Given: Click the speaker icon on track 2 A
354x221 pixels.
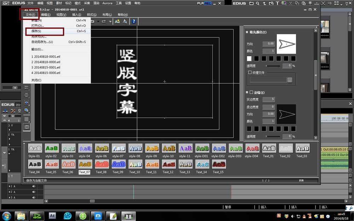Looking at the screenshot, I should tap(34, 192).
